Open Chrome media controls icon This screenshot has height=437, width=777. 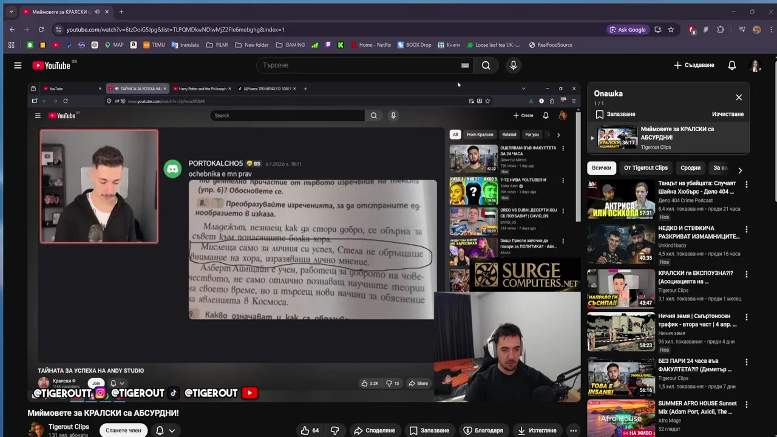742,29
